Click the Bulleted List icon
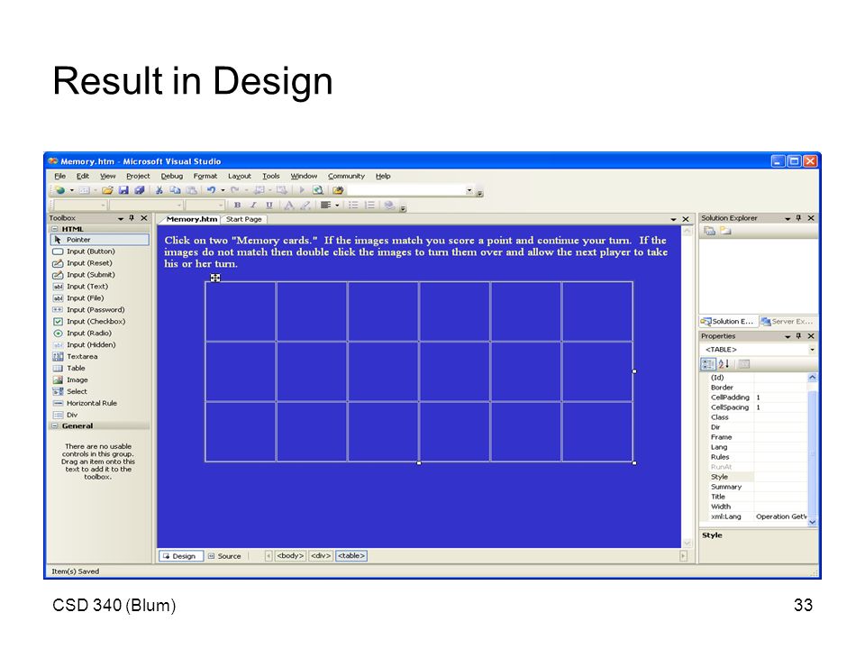 pos(353,206)
